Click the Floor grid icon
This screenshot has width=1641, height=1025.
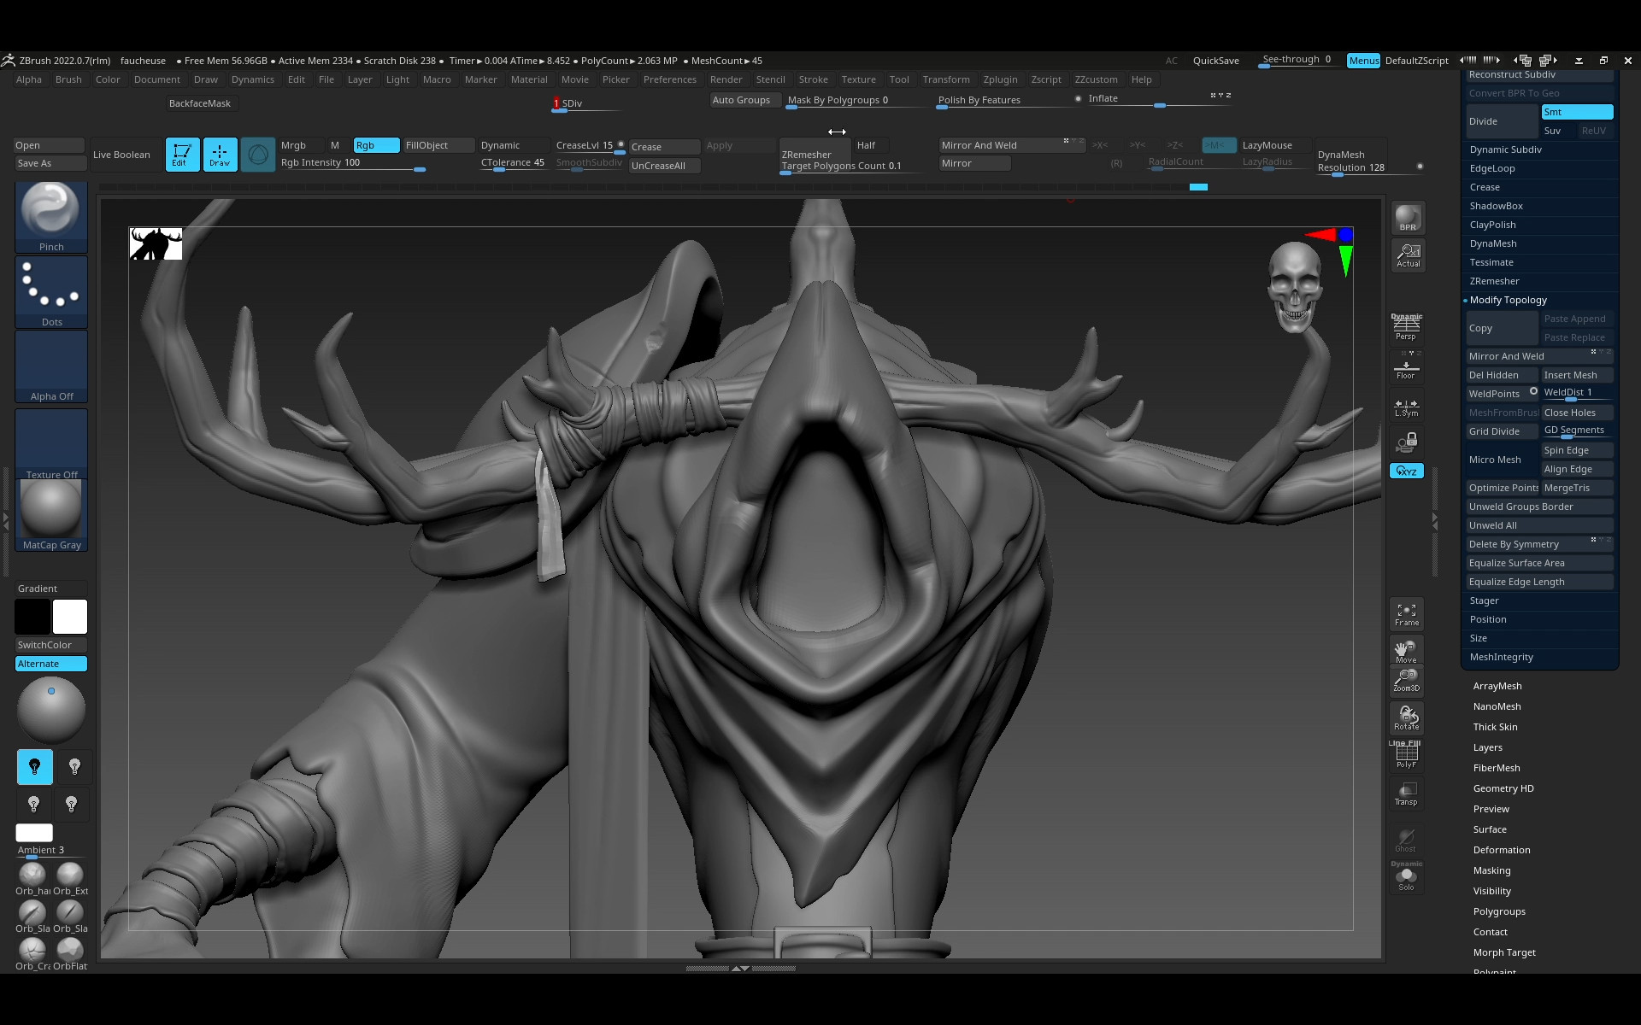[x=1406, y=369]
